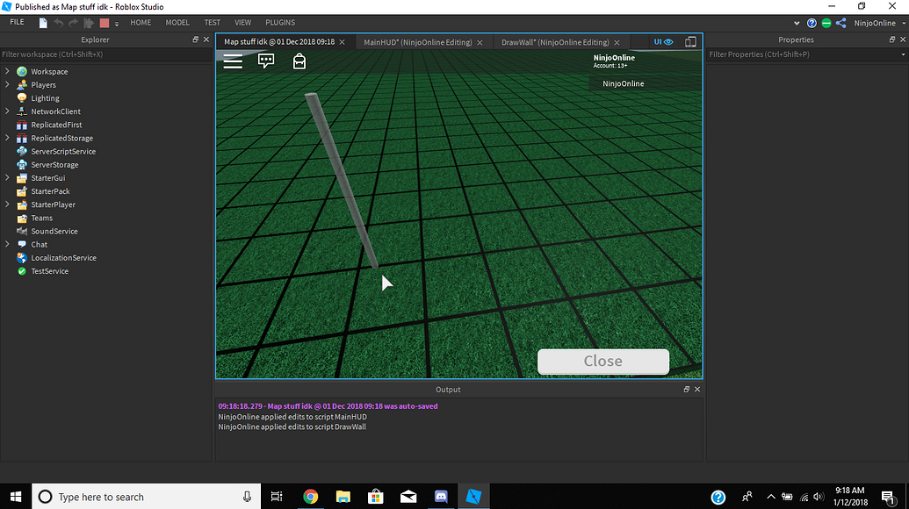Image resolution: width=909 pixels, height=509 pixels.
Task: Select the StarterPack folder icon
Action: tap(22, 191)
